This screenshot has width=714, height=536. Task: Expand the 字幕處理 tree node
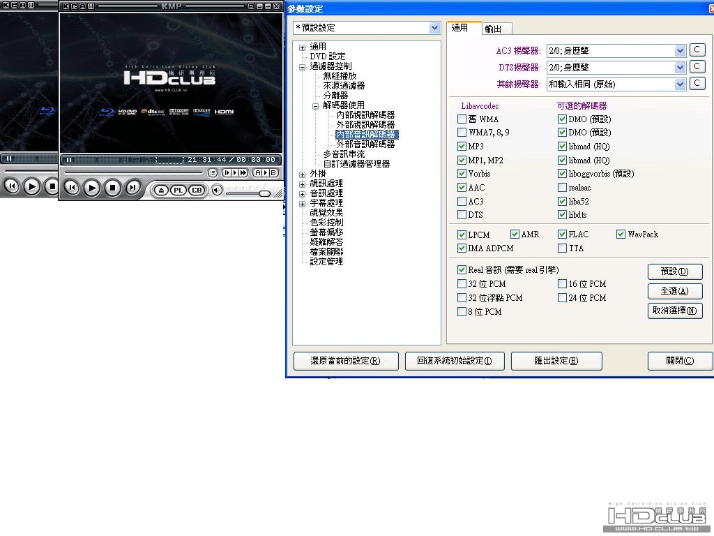click(302, 204)
